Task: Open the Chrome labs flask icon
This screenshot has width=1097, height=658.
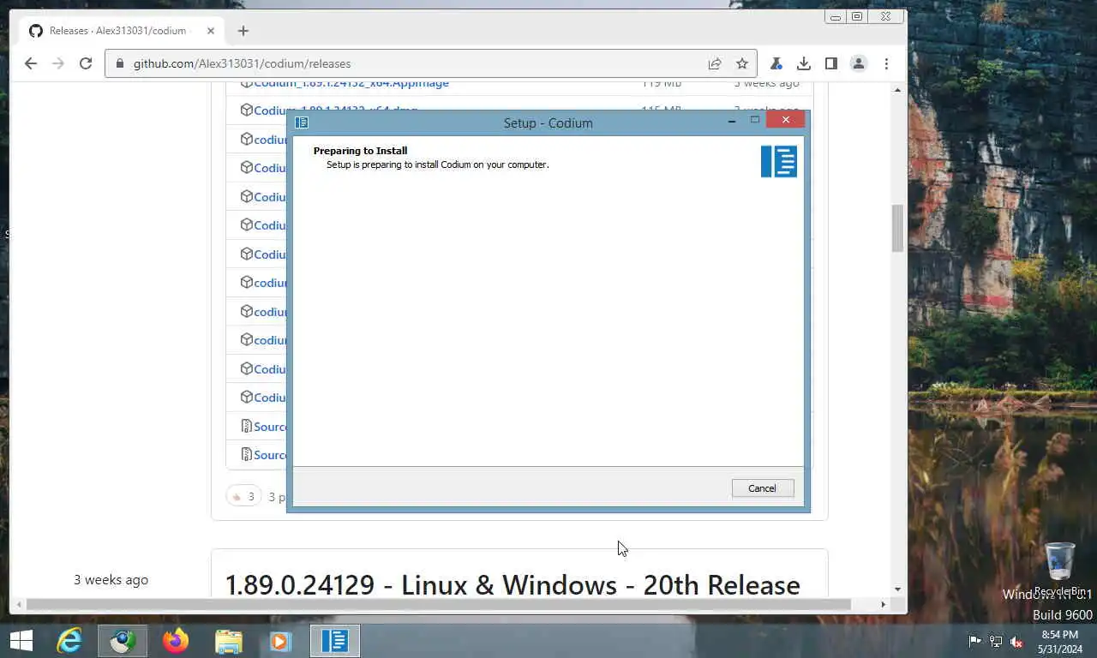Action: pos(776,63)
